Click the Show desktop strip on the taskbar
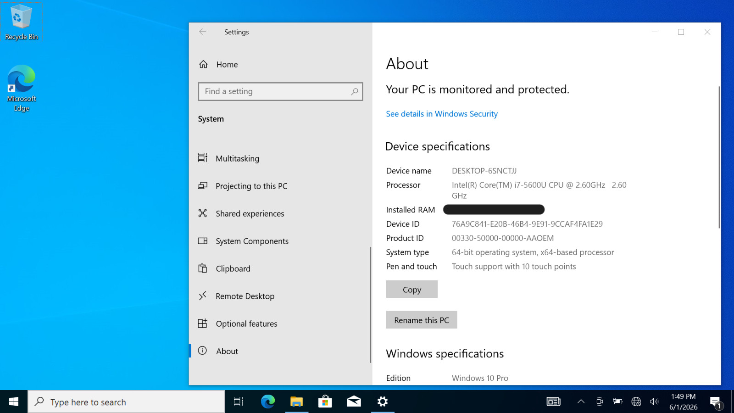 (732, 402)
